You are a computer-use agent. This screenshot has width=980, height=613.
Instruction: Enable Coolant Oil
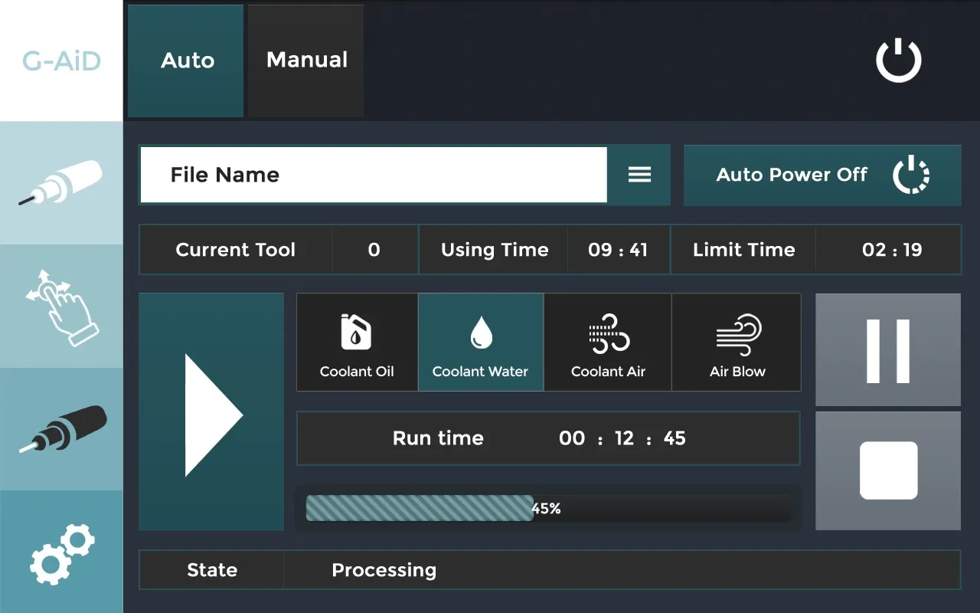point(357,343)
